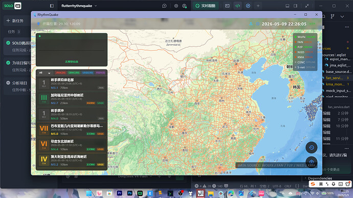
Task: Open Windows Start menu
Action: [x=89, y=193]
